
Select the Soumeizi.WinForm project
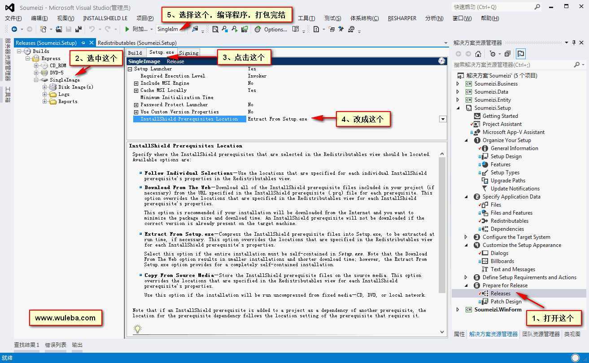pos(498,310)
